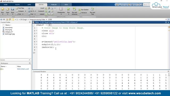Click the Image processing Video path segment

(37, 19)
